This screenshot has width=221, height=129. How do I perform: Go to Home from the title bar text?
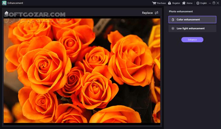click(189, 3)
